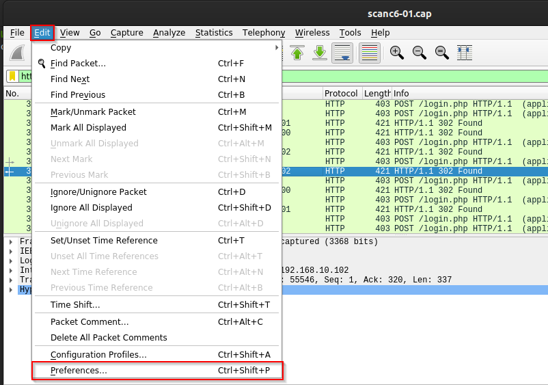The width and height of the screenshot is (548, 385).
Task: Expand the Frame tree row in details
Action: [10, 241]
